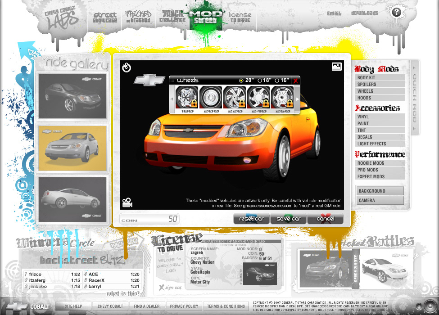Click the cancel button

326,219
